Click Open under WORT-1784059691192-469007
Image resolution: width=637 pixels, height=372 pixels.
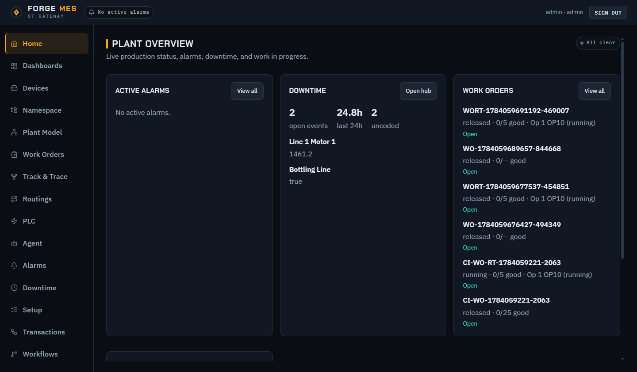(x=470, y=134)
